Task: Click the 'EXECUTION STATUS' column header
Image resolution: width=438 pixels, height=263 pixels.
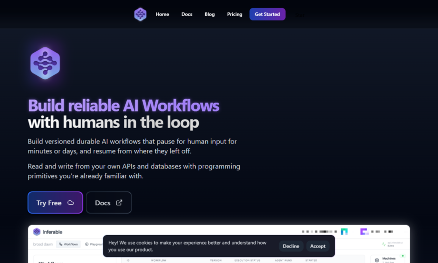Action: [x=247, y=260]
